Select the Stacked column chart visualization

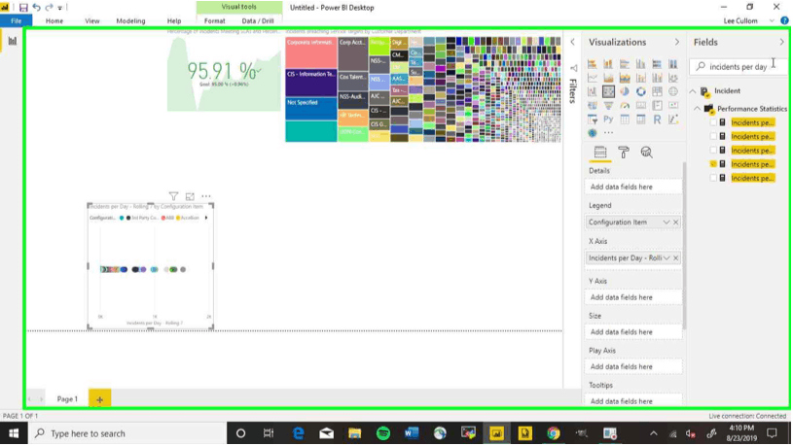pyautogui.click(x=608, y=64)
